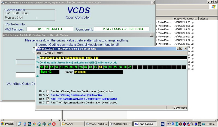Enable Bit 4 Comfort Closing Abortion Horn checkbox
The image size is (218, 127).
[48, 91]
